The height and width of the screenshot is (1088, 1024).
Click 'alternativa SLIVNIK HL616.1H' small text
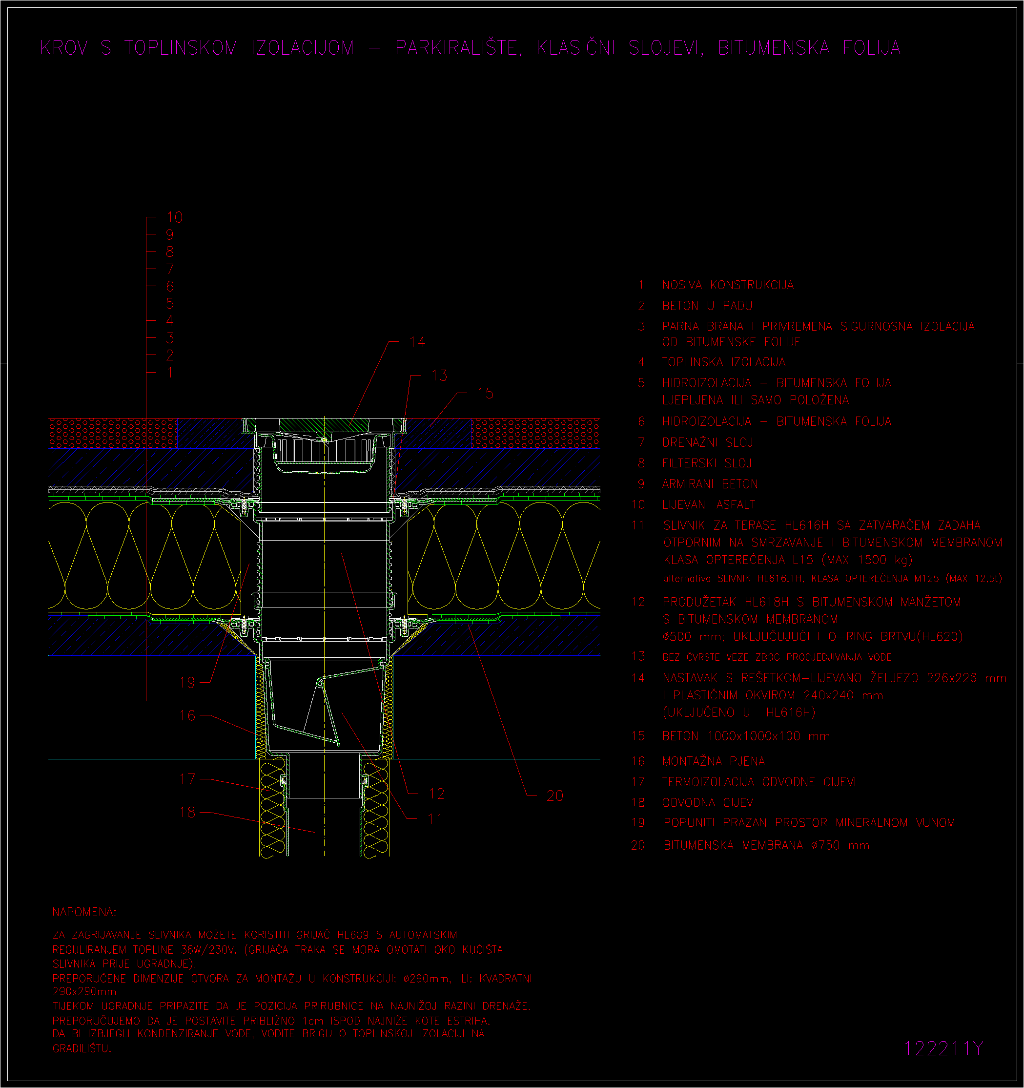pyautogui.click(x=832, y=579)
